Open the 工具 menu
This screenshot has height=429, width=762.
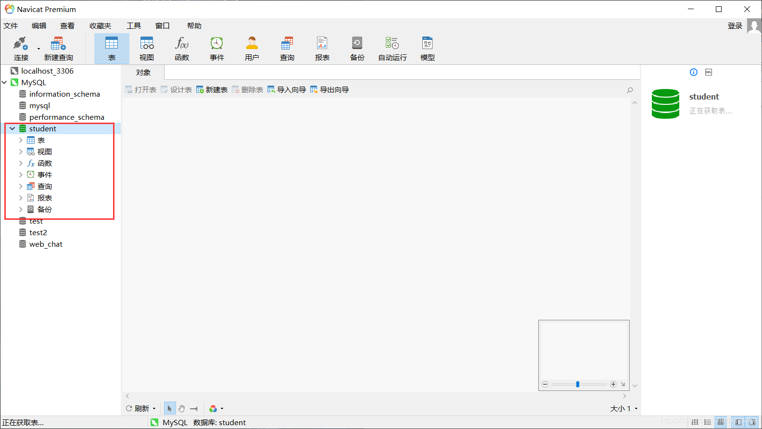[x=134, y=26]
